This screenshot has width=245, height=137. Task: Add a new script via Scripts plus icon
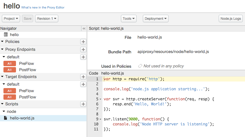coord(83,104)
